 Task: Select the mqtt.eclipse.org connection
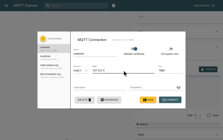pos(54,66)
